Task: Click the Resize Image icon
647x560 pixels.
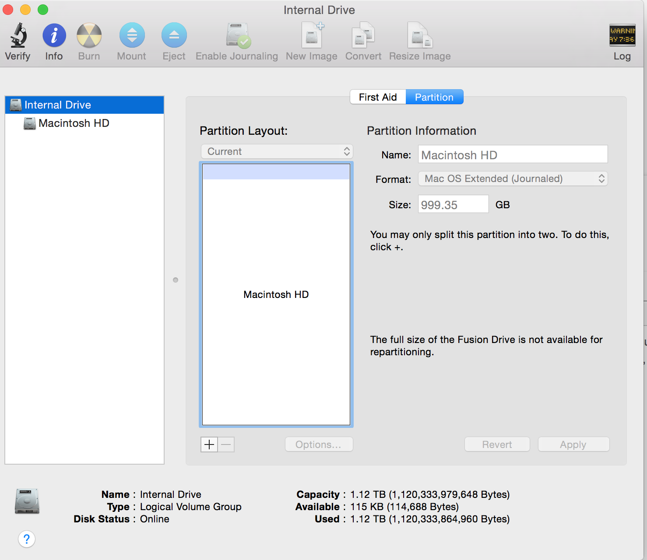Action: pyautogui.click(x=419, y=35)
